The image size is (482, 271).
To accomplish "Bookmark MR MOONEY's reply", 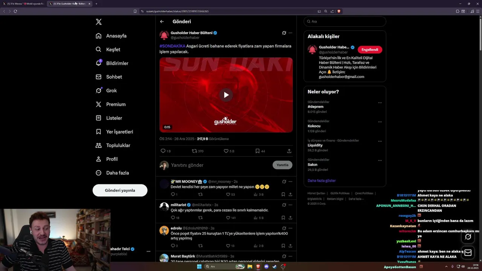I will coord(283,195).
